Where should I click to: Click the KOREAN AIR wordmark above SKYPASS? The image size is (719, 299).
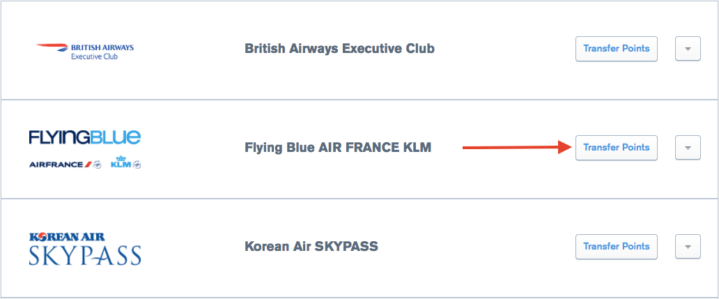[68, 237]
